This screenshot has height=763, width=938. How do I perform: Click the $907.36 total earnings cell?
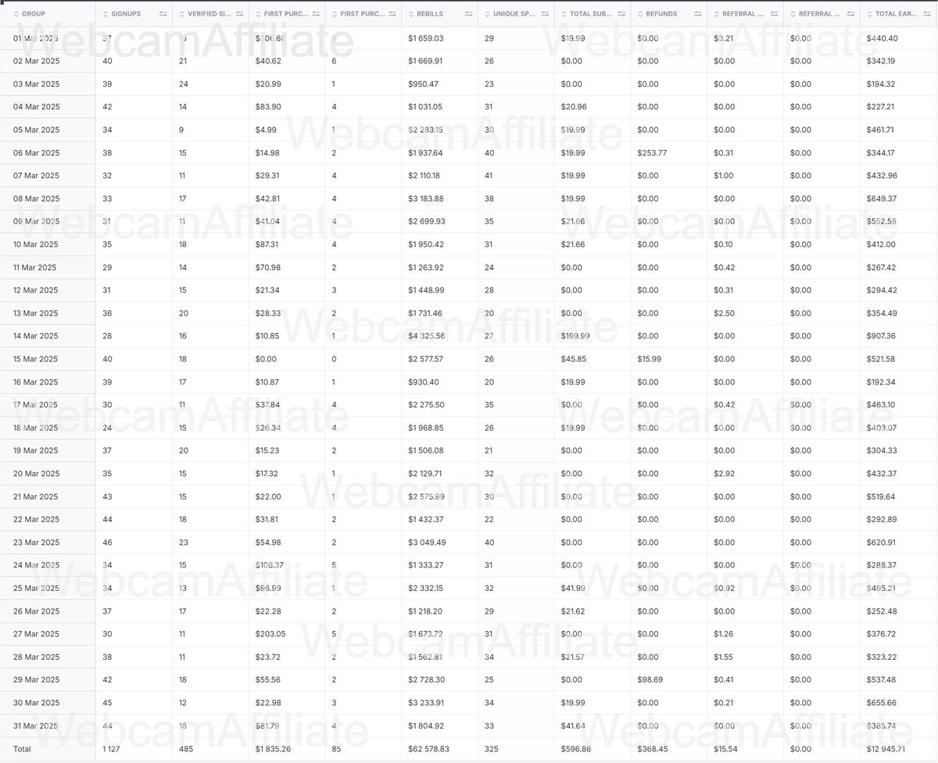(882, 336)
